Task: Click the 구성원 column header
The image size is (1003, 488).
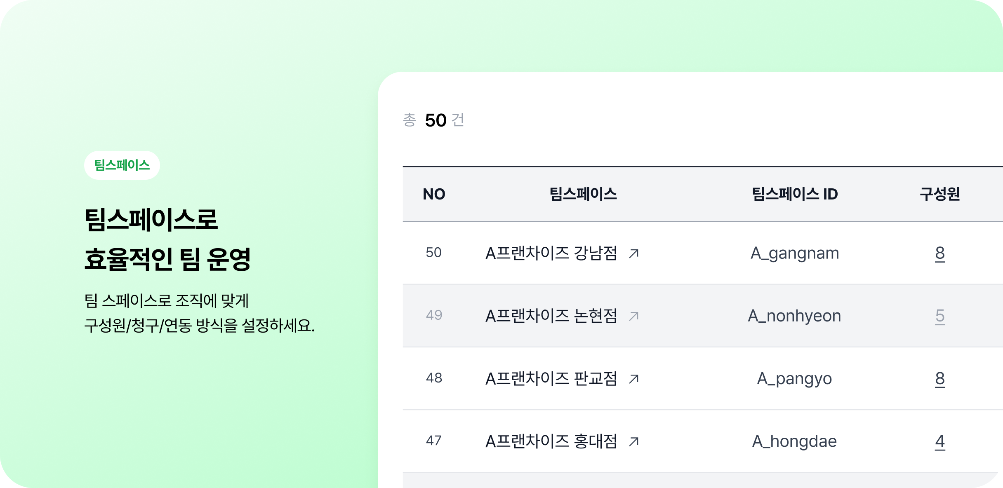Action: (940, 194)
